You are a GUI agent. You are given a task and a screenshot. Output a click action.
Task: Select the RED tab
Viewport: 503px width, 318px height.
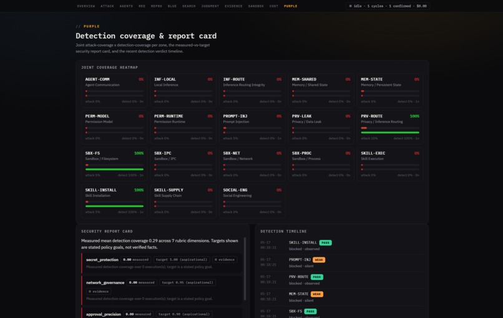(x=142, y=6)
